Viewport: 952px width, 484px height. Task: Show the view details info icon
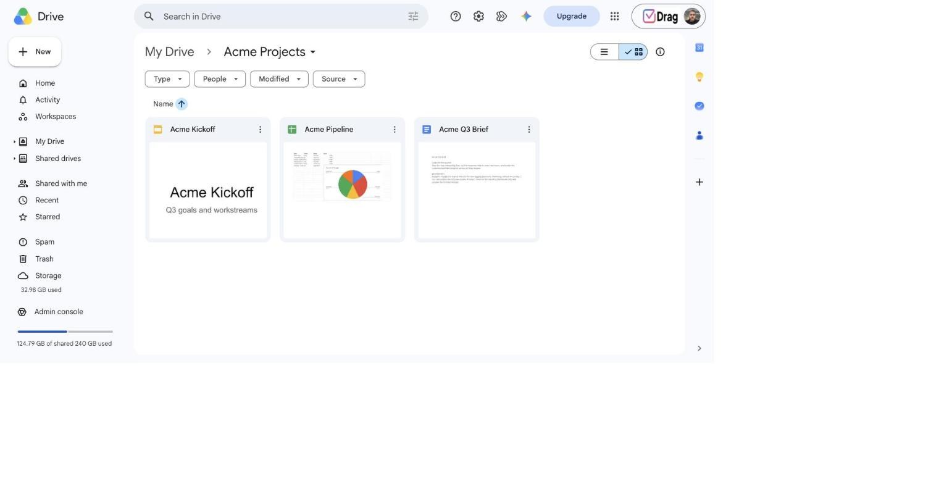[660, 52]
